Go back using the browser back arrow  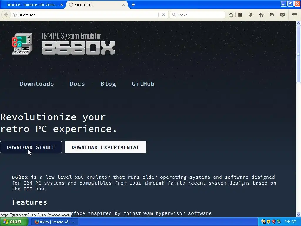[x=6, y=15]
